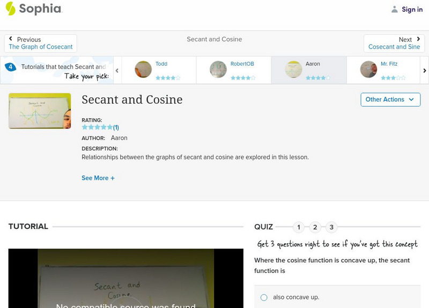Screen dimensions: 429x308
Task: Click the rating count link (1)
Action: click(116, 127)
